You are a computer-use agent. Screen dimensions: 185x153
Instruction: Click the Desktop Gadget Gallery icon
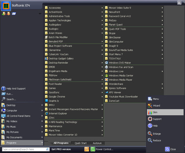click(46, 58)
